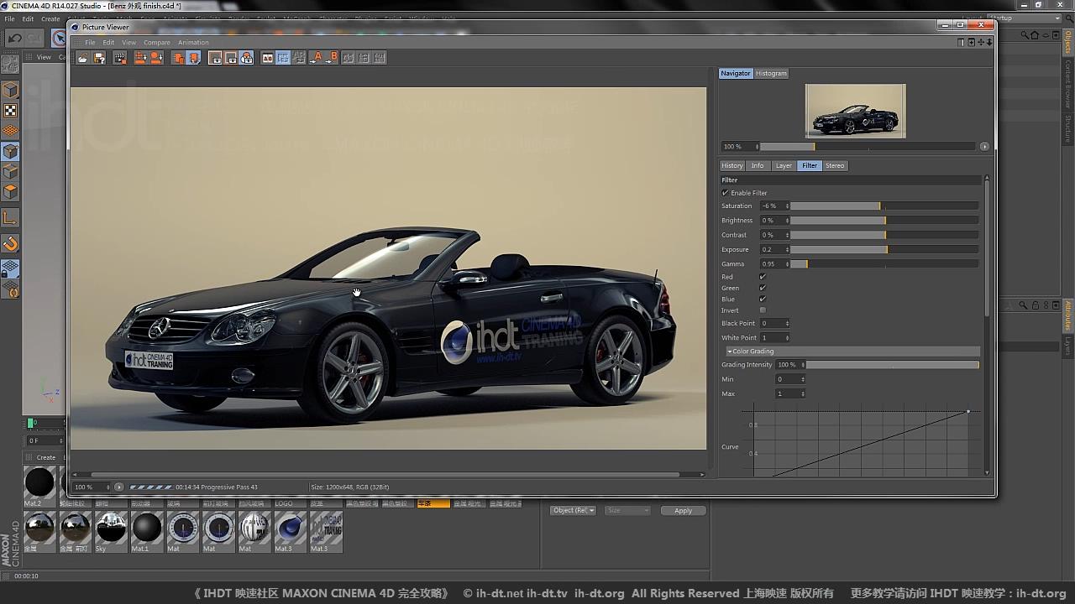Click the Contrast value stepper arrows
Screen dimensions: 1075x604
[787, 235]
